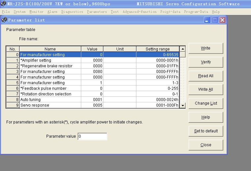
Task: Select Regenerative brake resistor row
Action: click(x=50, y=66)
